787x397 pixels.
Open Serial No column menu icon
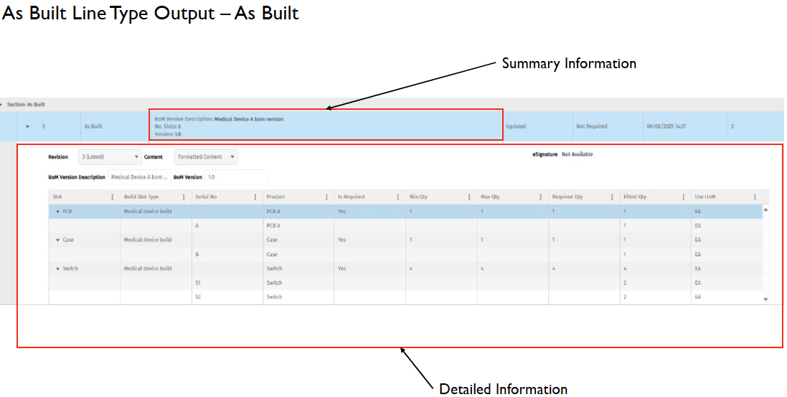[255, 197]
